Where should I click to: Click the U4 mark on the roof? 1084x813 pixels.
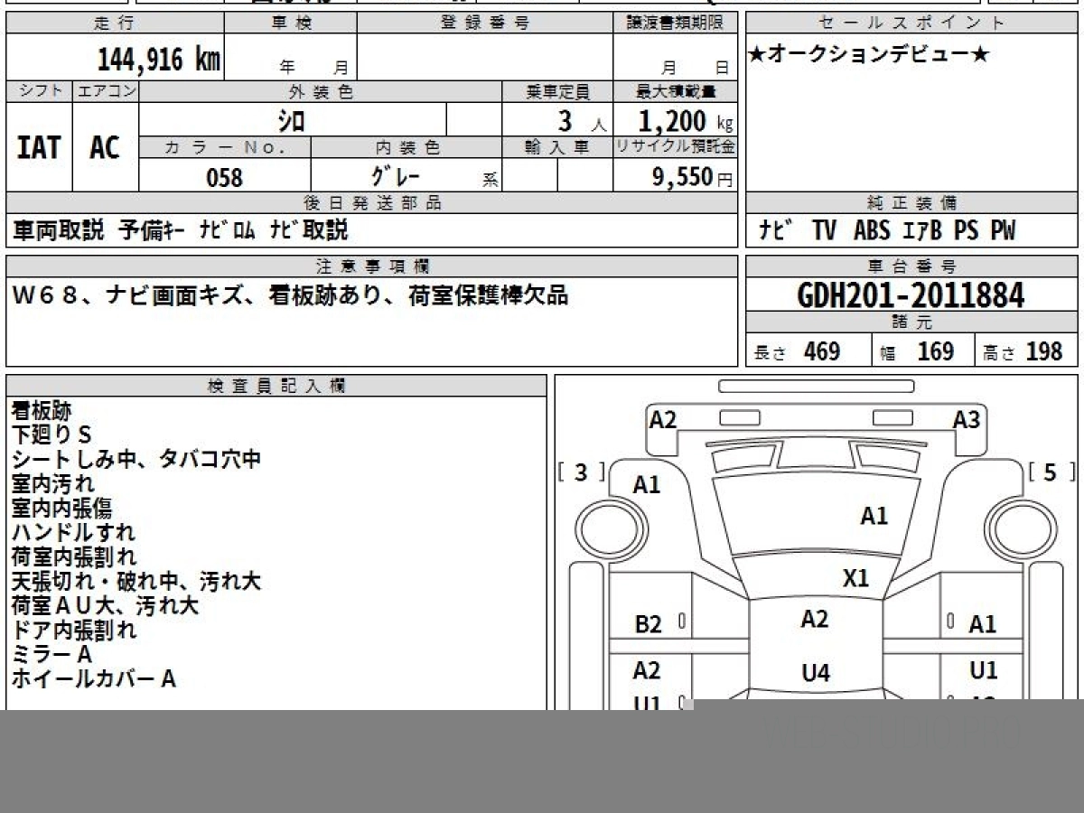pos(816,673)
